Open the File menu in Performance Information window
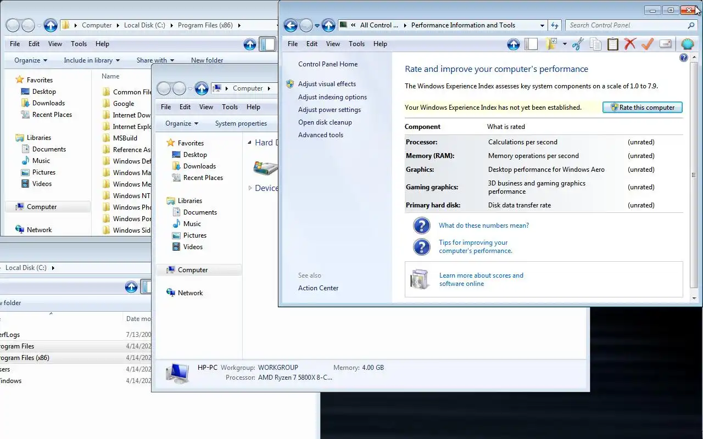The height and width of the screenshot is (439, 703). [x=293, y=44]
